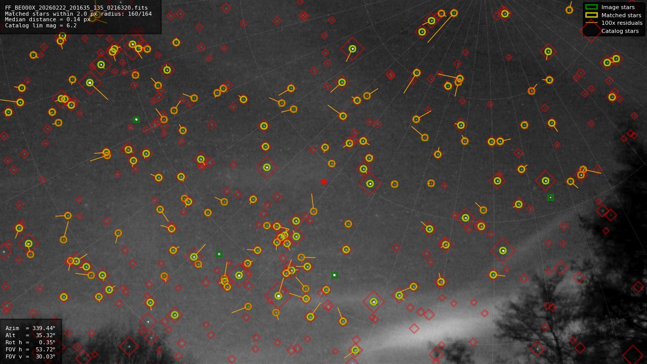Click the "Azim = 339.44°" readout
This screenshot has width=647, height=364.
click(30, 328)
